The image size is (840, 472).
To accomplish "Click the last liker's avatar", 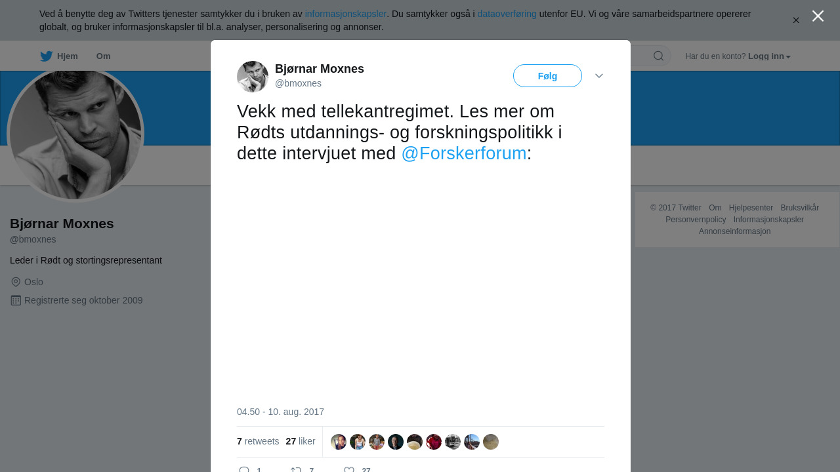I will pyautogui.click(x=491, y=442).
